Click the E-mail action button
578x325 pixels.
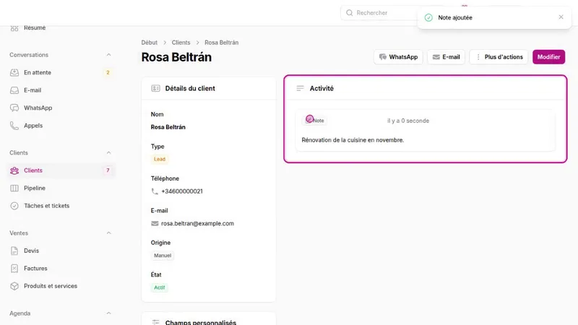pyautogui.click(x=446, y=57)
